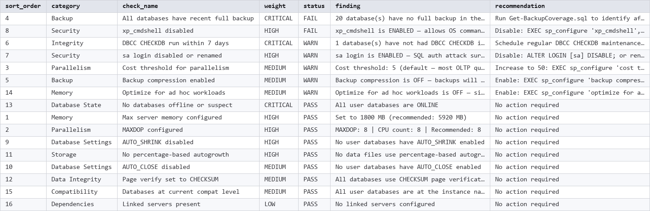
Task: Select the status column header
Action: tap(314, 6)
